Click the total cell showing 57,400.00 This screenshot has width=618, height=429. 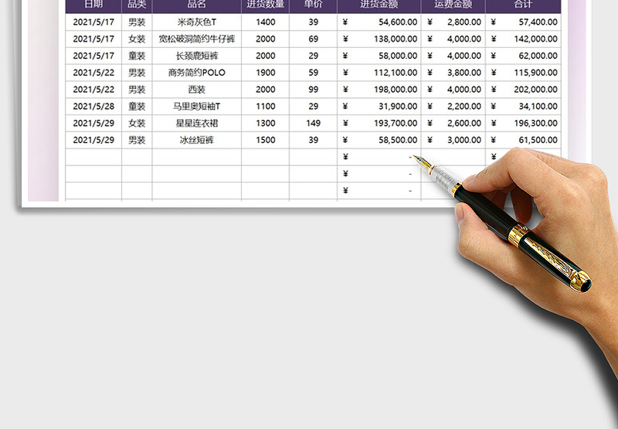click(523, 22)
